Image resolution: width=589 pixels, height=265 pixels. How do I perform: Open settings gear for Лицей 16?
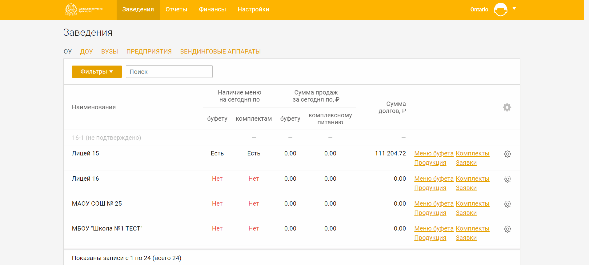[x=507, y=179]
